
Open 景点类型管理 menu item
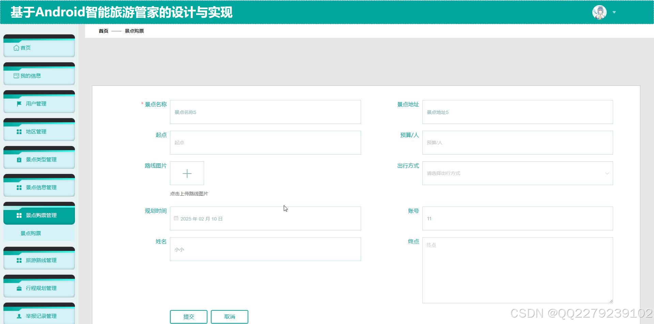coord(39,158)
